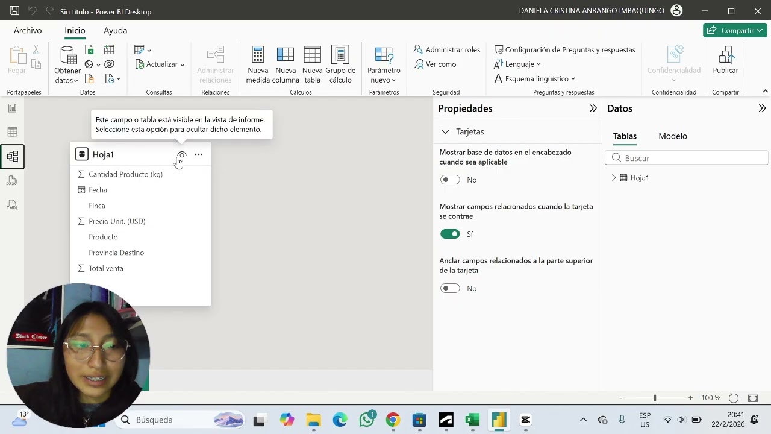Image resolution: width=771 pixels, height=434 pixels.
Task: Click the Ver como icon
Action: (x=419, y=64)
